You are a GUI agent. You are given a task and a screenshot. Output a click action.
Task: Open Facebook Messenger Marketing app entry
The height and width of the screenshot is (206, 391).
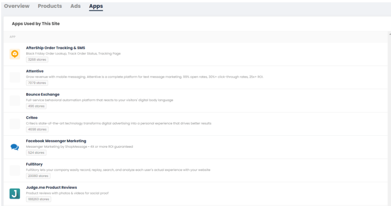[x=56, y=141]
